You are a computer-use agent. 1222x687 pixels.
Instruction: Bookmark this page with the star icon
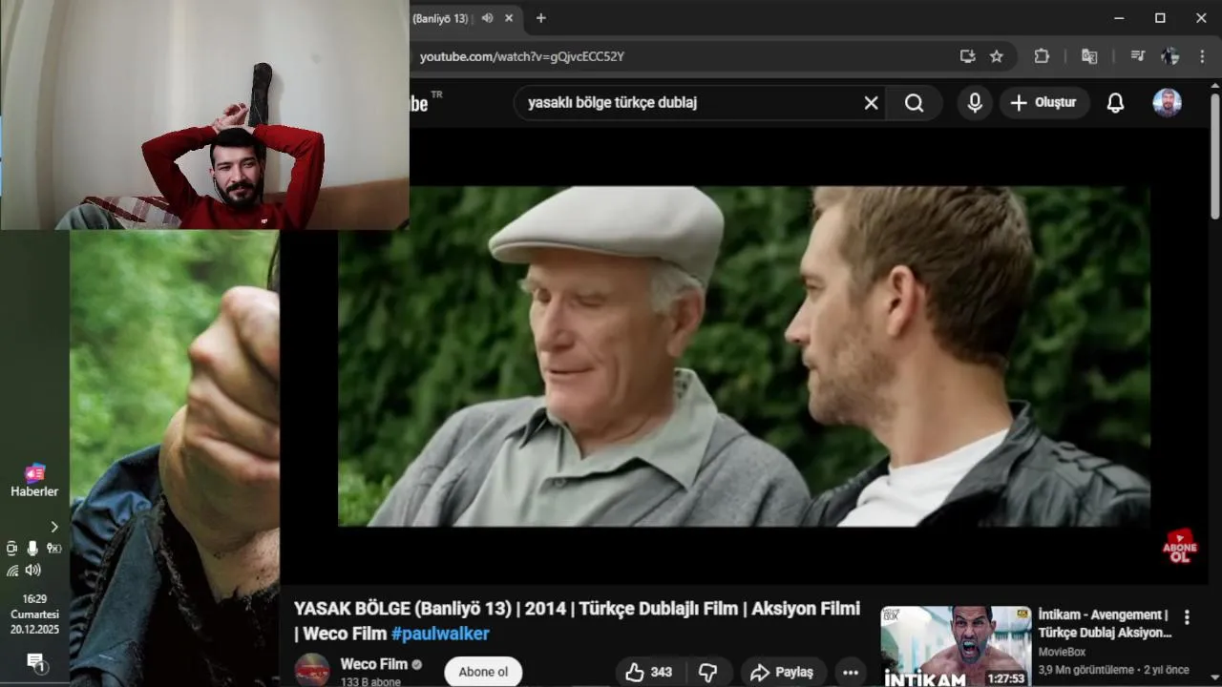[x=997, y=56]
